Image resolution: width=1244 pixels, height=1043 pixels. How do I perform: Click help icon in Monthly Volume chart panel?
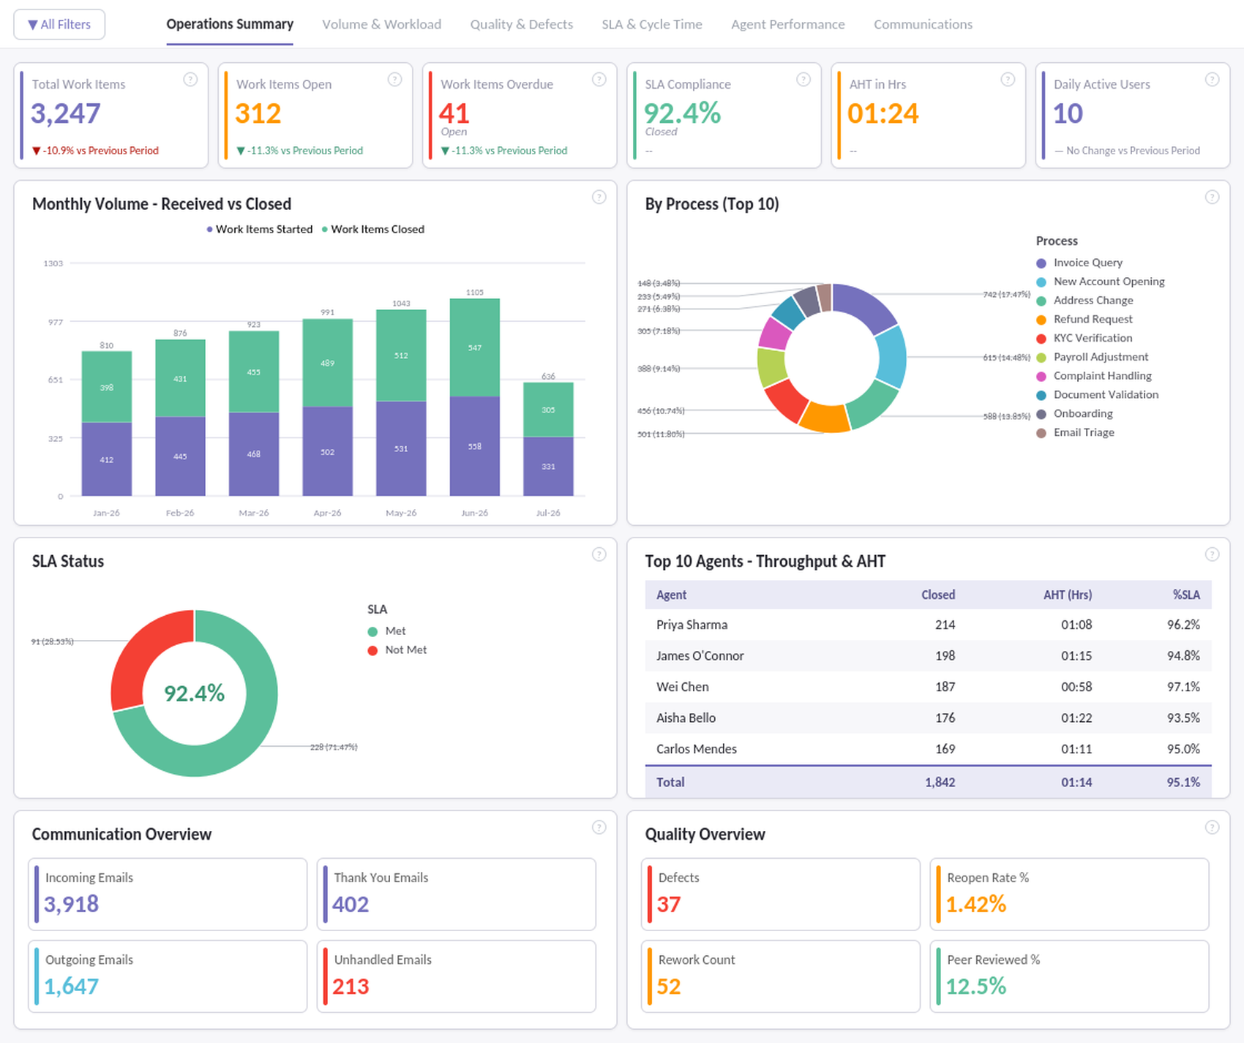599,197
